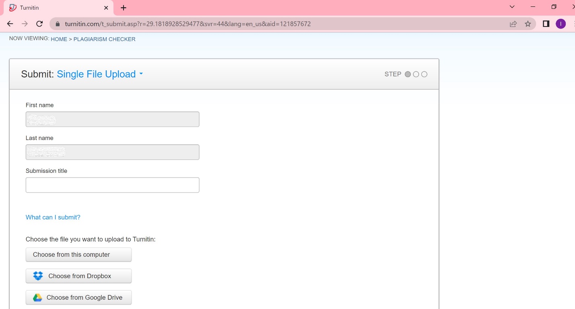Close the Turnitin tab
The width and height of the screenshot is (575, 309).
tap(106, 8)
